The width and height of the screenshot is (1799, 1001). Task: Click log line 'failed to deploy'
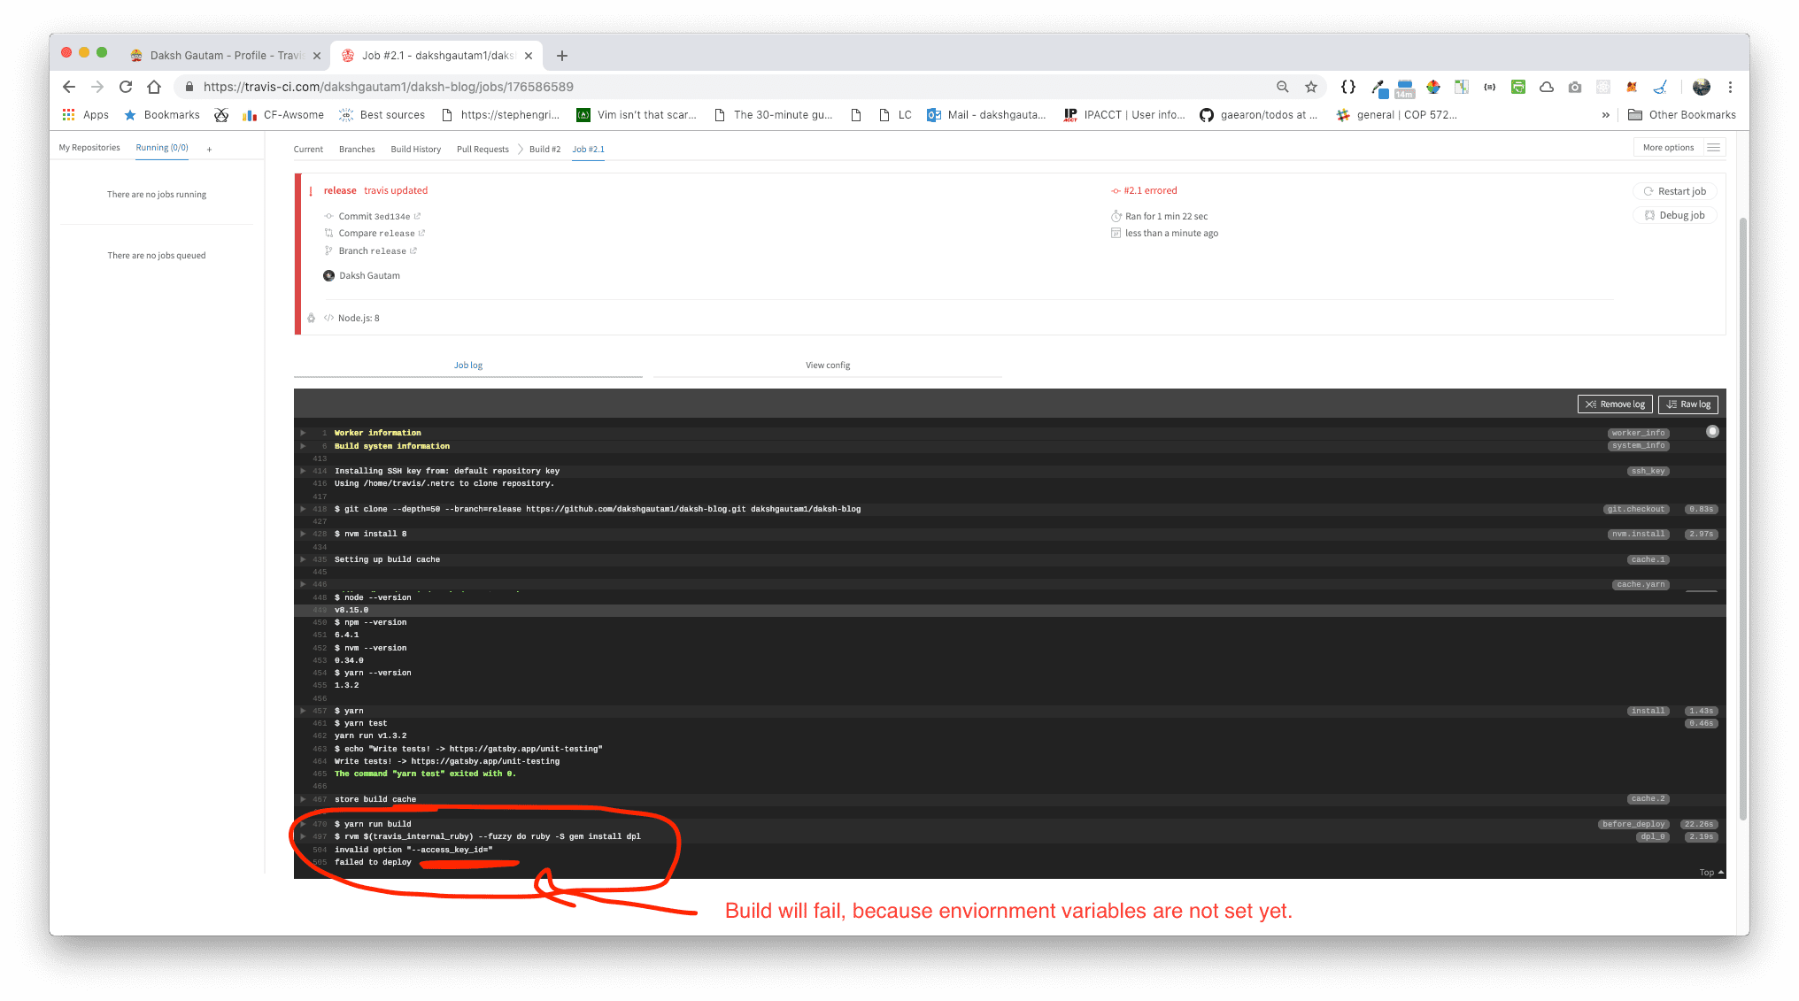point(373,862)
